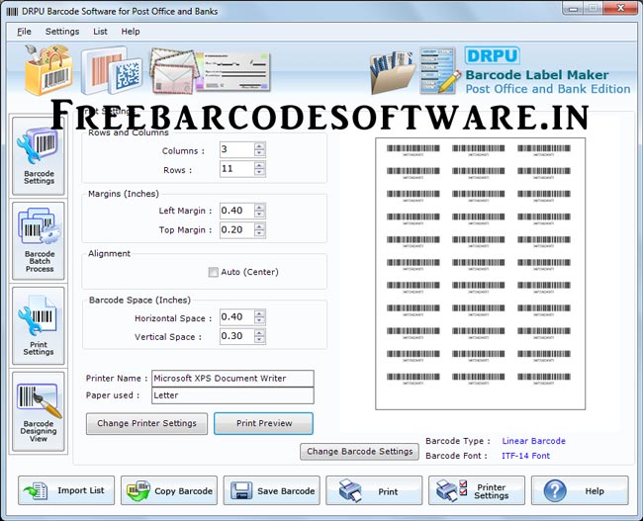
Task: Click the Import List icon button
Action: (x=66, y=490)
